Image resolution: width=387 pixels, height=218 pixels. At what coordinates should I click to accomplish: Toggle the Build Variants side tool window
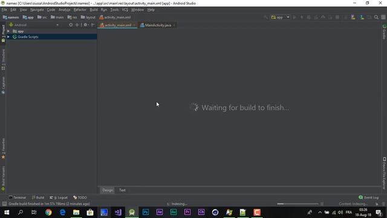tap(3, 178)
